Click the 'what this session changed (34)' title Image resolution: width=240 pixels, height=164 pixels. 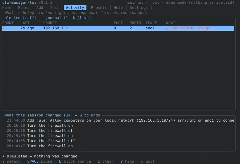(38, 115)
